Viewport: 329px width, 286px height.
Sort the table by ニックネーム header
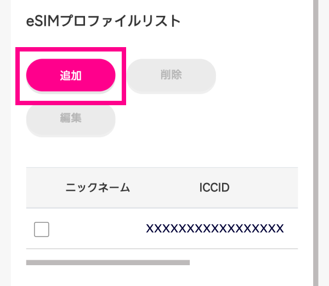point(98,188)
